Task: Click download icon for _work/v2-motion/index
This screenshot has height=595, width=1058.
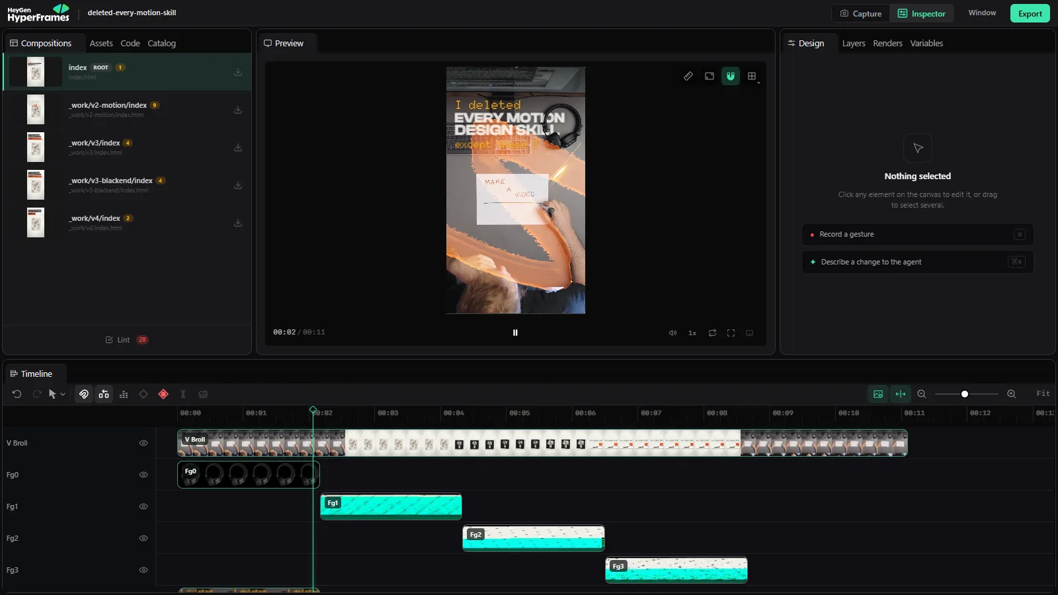Action: 238,110
